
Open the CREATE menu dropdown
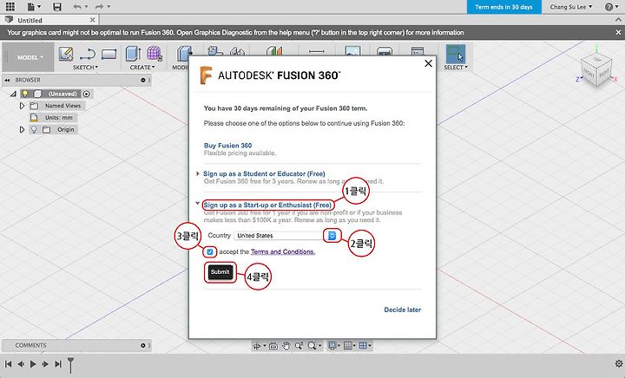(141, 68)
